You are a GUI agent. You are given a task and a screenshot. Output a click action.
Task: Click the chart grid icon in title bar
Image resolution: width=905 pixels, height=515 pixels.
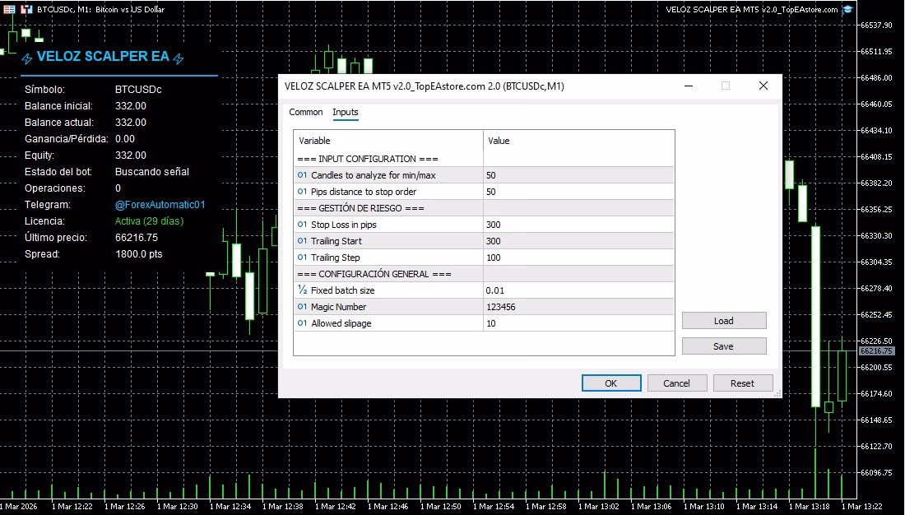point(9,9)
